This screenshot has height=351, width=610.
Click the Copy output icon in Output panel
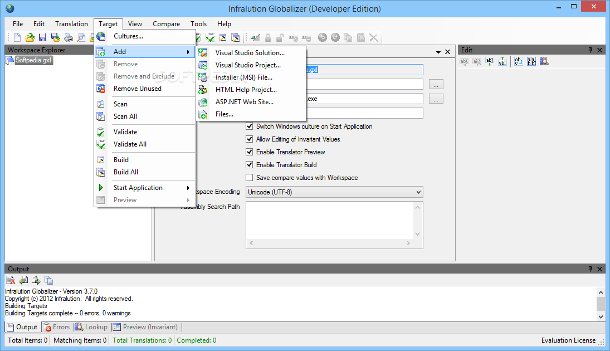tap(48, 280)
